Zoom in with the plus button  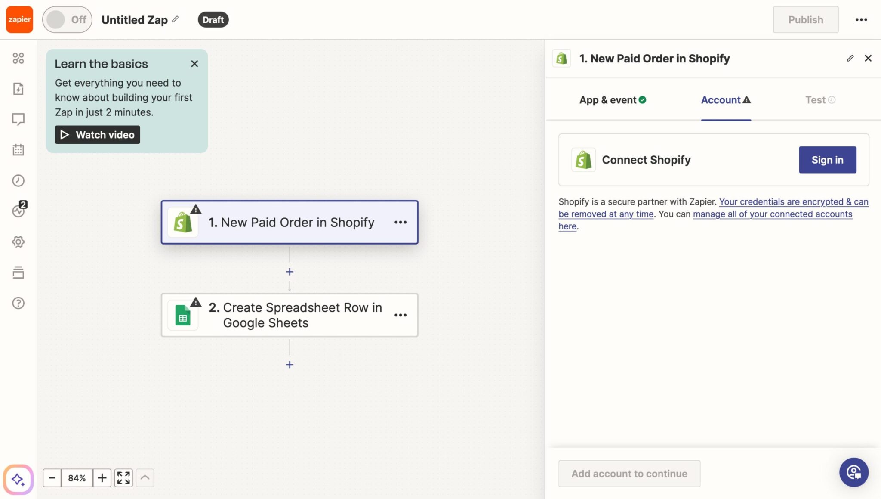102,477
